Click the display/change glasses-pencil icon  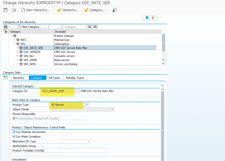[14, 10]
